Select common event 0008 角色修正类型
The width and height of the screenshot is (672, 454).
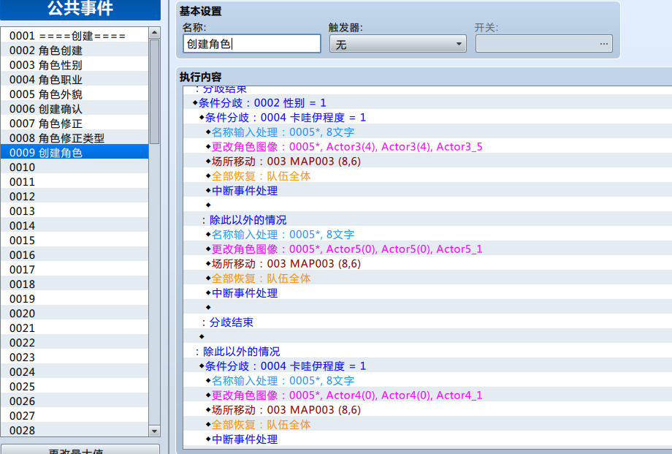point(75,137)
